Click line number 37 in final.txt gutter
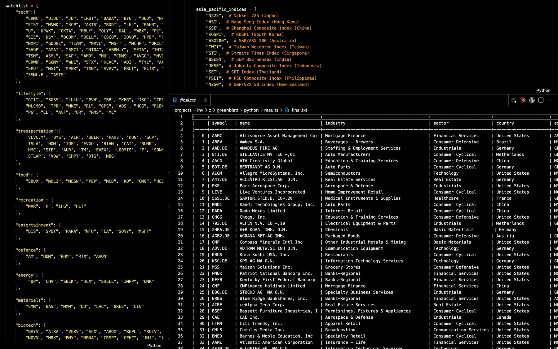The image size is (558, 349). [180, 342]
